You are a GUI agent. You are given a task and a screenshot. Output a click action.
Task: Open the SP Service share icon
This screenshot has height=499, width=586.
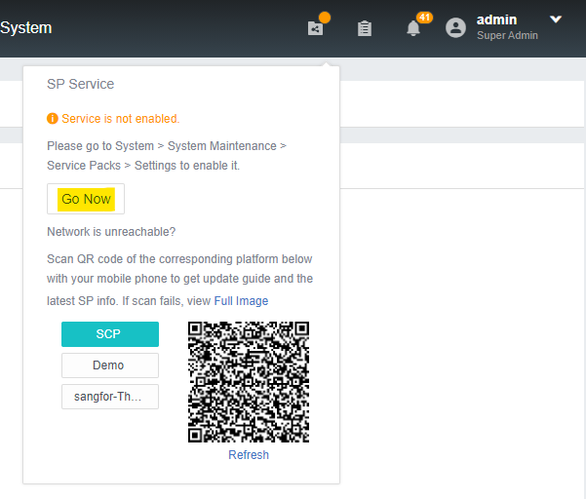(x=315, y=28)
